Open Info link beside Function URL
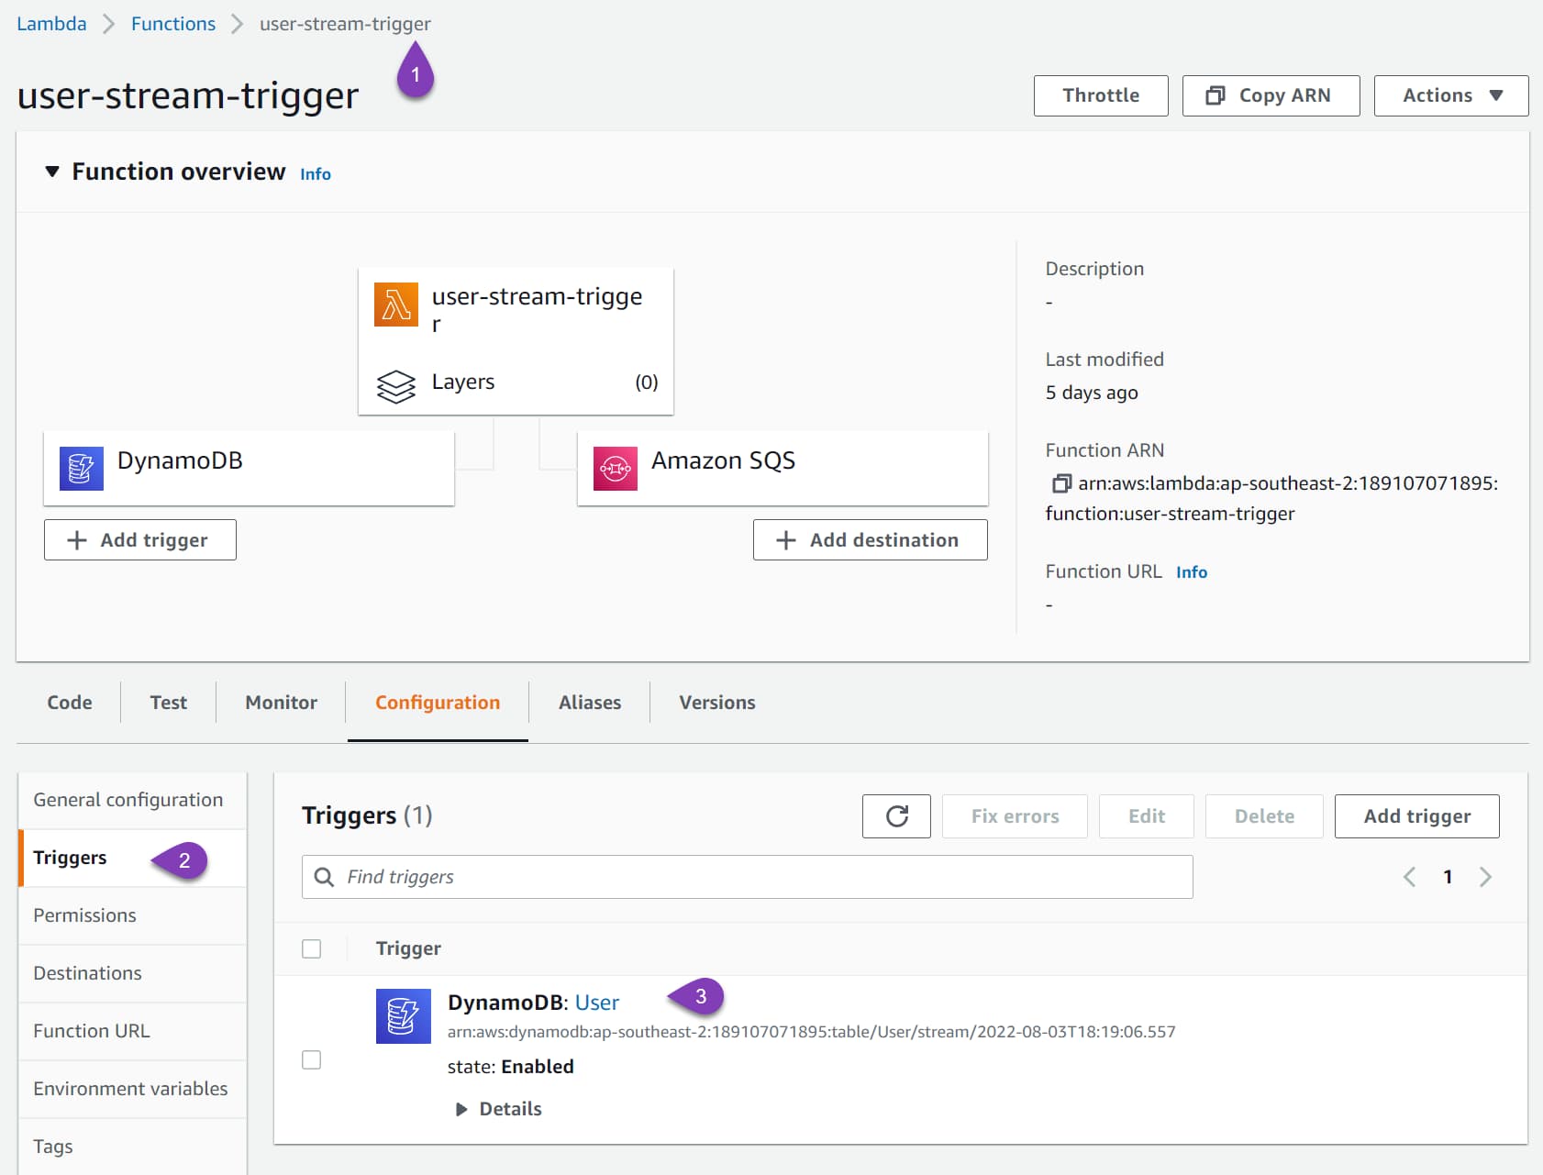Screen dimensions: 1543x1175 pyautogui.click(x=1192, y=572)
